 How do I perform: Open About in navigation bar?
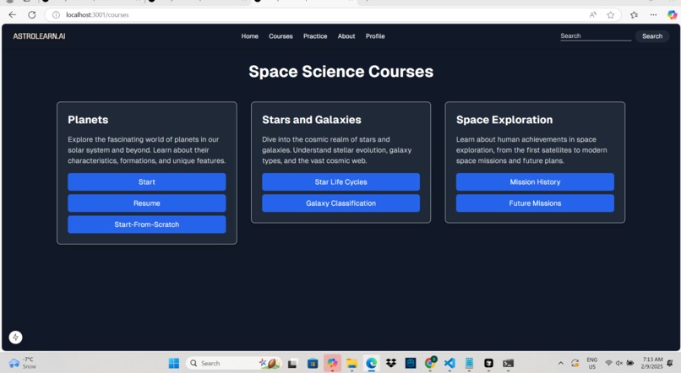point(346,36)
